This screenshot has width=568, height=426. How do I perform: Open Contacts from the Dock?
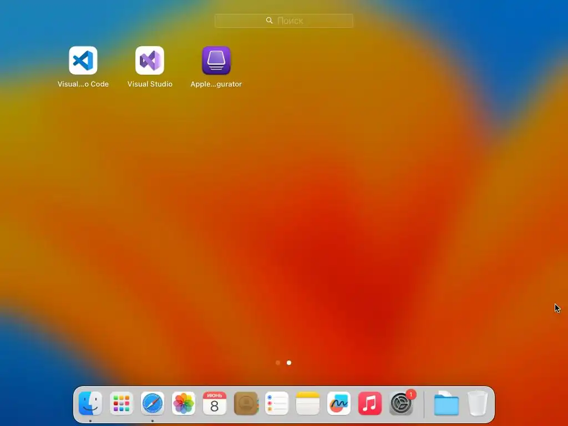pos(246,403)
